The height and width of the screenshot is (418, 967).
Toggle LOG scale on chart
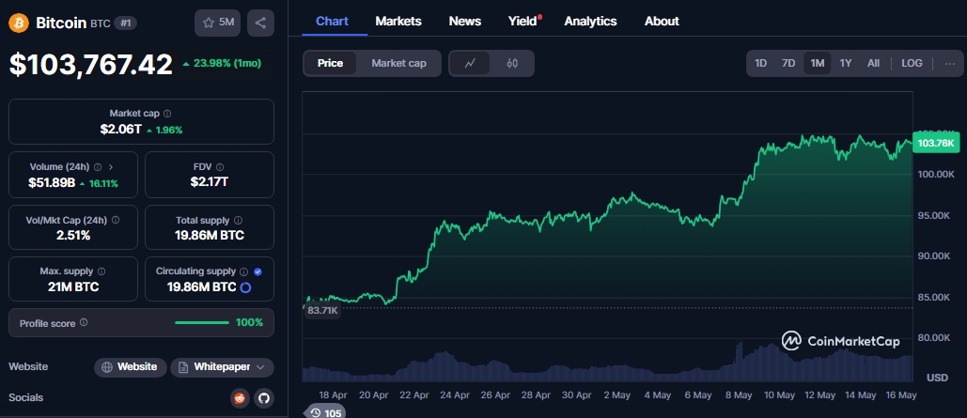[x=912, y=63]
